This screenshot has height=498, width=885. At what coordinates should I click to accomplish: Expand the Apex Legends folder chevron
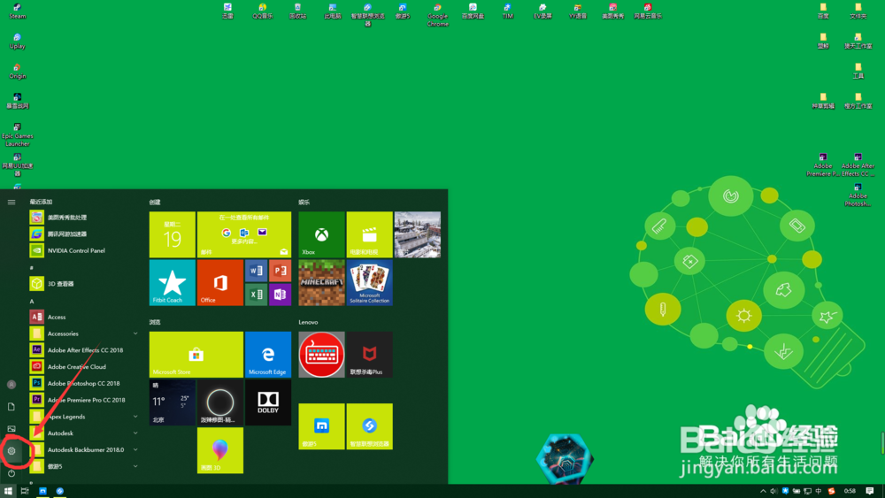click(135, 417)
